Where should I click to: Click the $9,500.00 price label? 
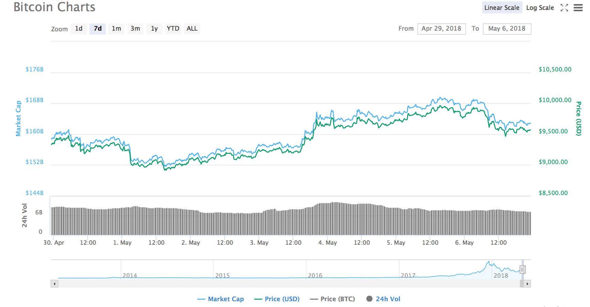click(553, 131)
